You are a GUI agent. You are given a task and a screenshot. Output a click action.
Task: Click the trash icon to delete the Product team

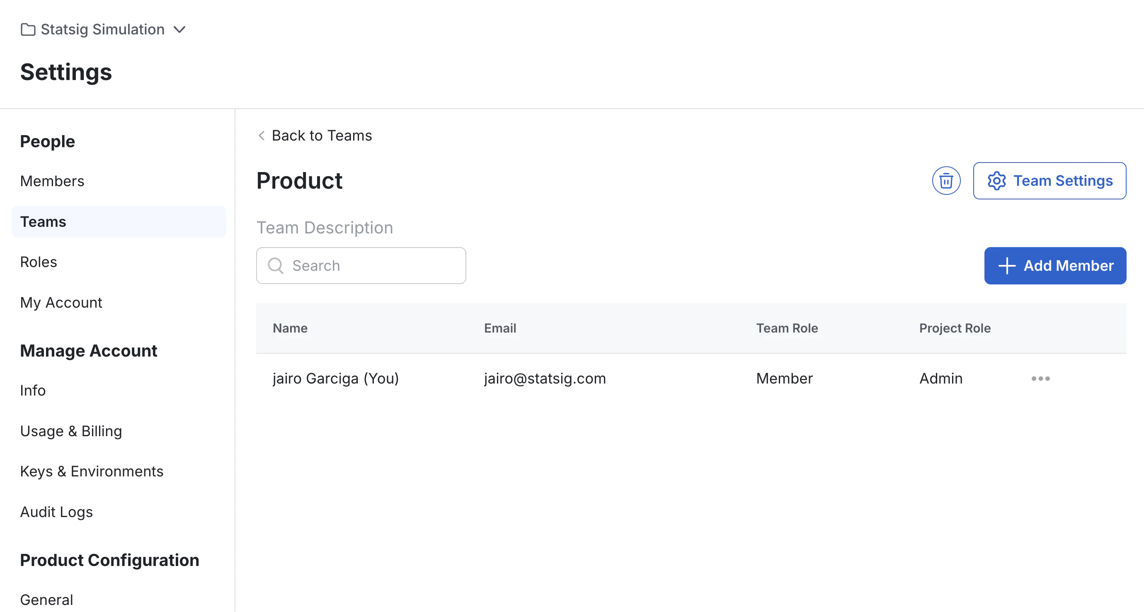tap(946, 181)
